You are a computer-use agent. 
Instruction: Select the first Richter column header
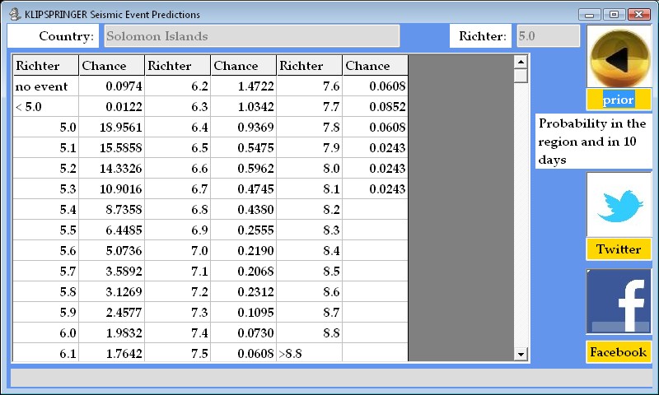coord(46,66)
